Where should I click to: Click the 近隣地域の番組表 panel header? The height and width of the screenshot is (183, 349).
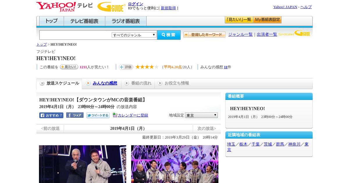[269, 135]
